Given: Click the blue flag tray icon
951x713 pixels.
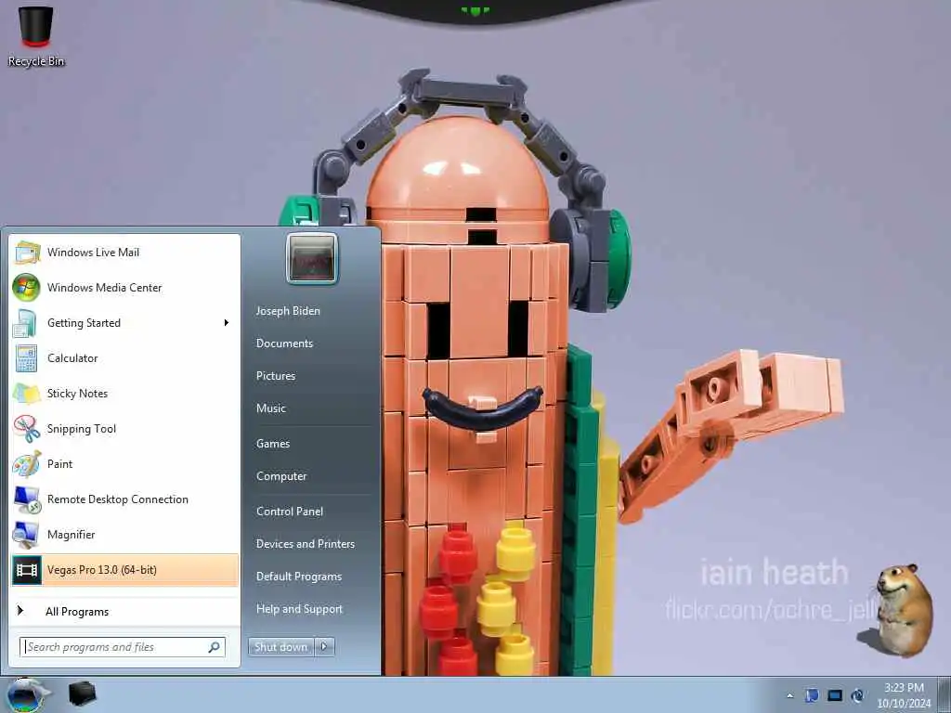Looking at the screenshot, I should (x=812, y=695).
